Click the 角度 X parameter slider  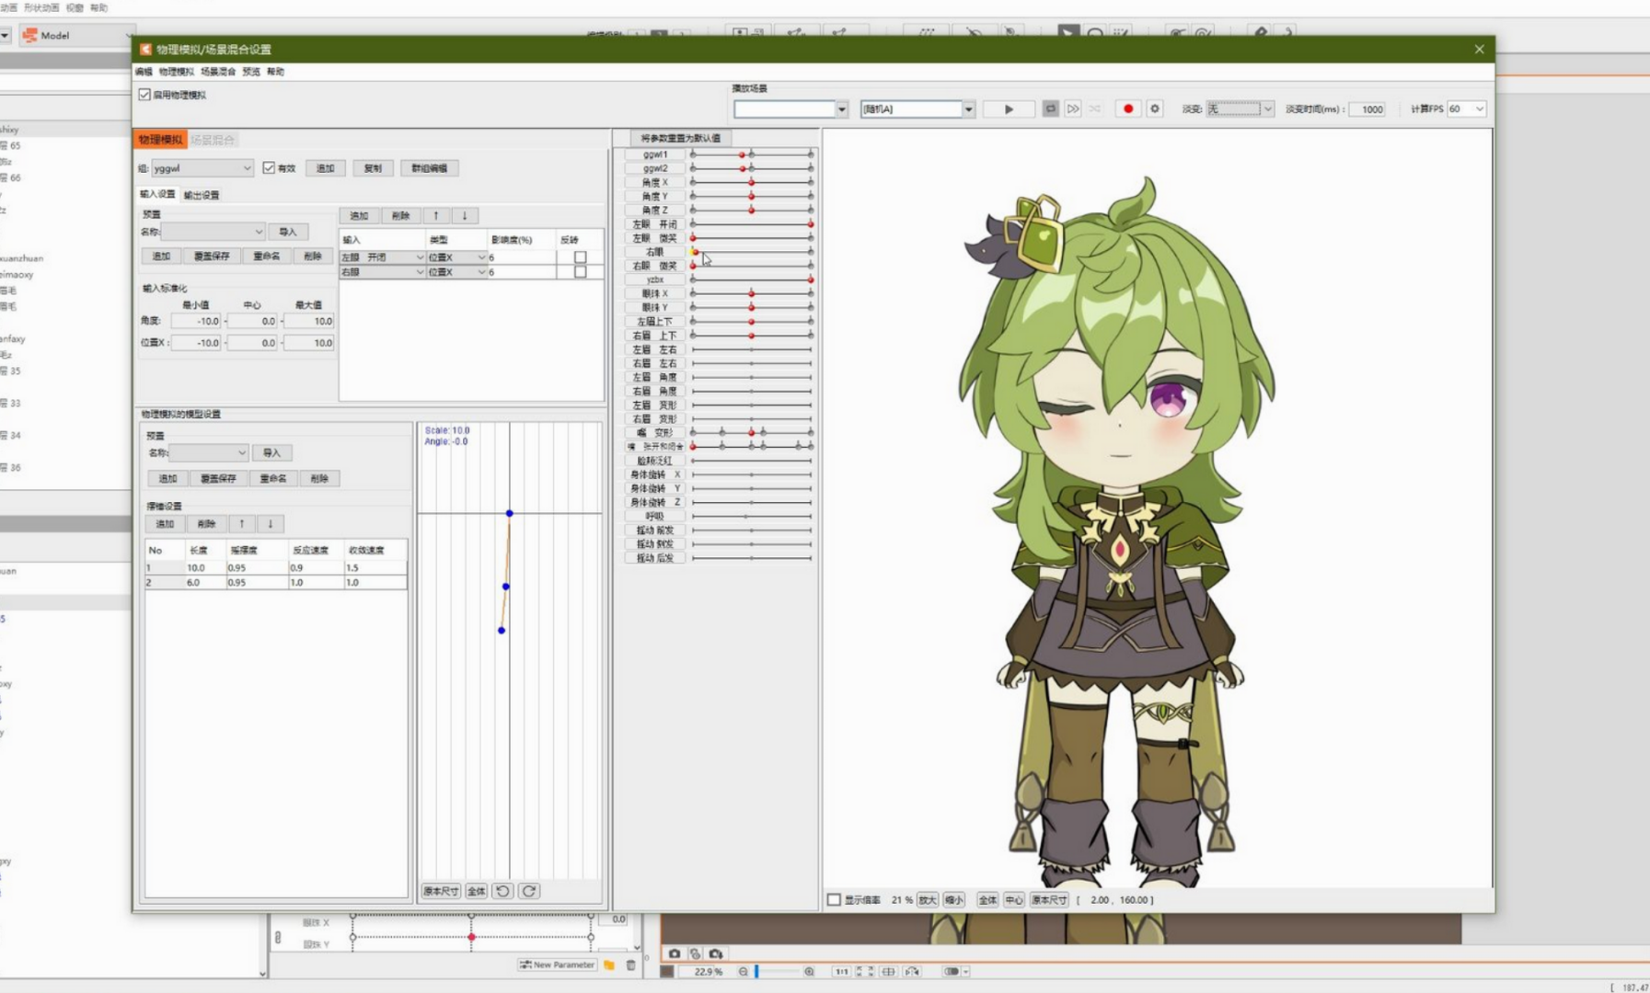click(x=752, y=182)
